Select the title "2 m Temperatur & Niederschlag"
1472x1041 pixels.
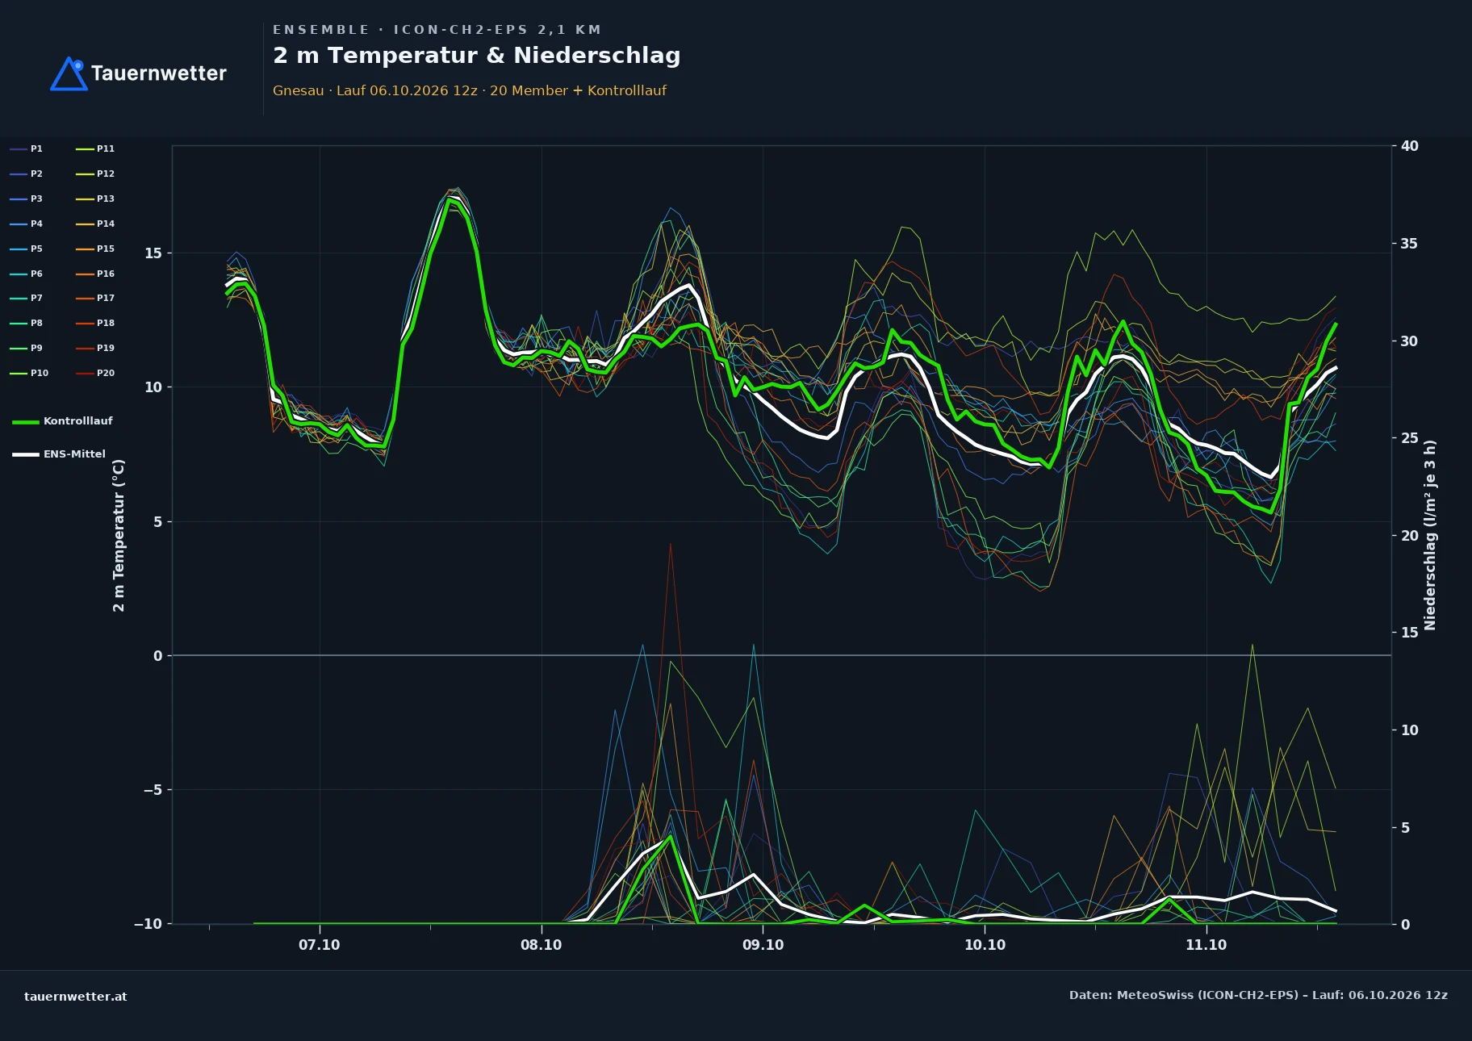pyautogui.click(x=476, y=56)
